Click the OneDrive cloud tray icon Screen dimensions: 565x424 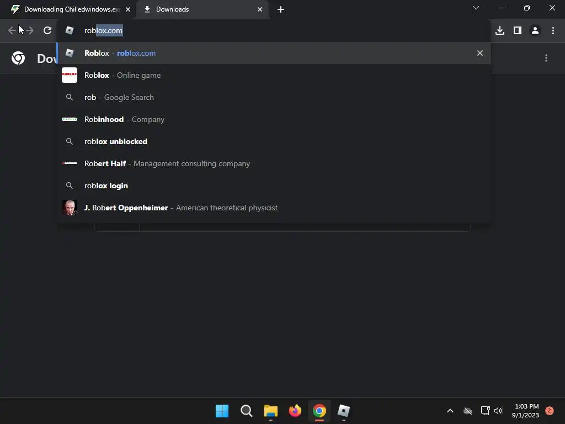tap(468, 411)
